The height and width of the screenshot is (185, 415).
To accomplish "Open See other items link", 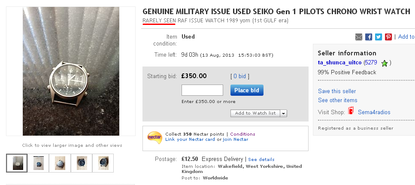I will pos(337,100).
